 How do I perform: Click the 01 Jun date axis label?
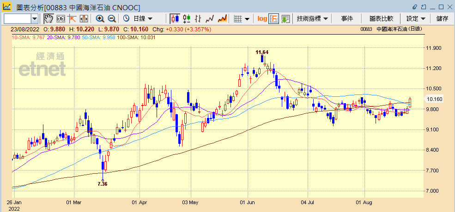pyautogui.click(x=248, y=202)
